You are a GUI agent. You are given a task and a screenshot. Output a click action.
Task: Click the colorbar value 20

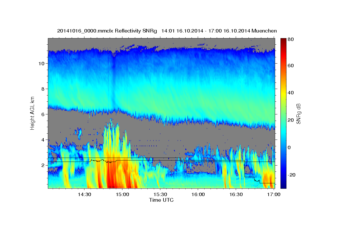click(291, 120)
